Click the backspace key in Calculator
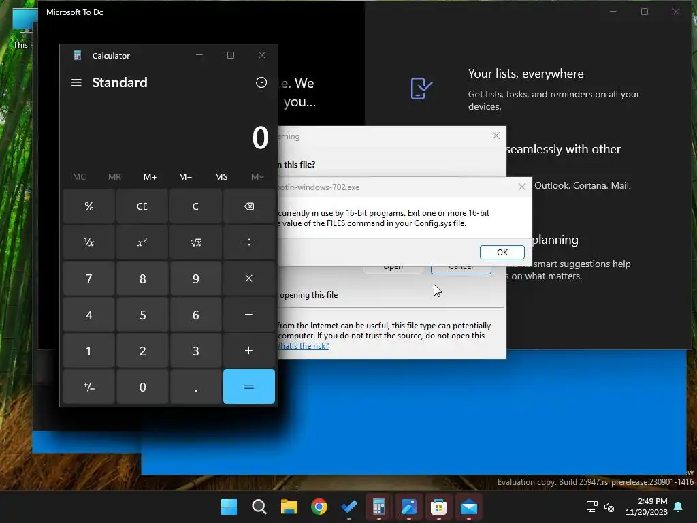 click(249, 206)
